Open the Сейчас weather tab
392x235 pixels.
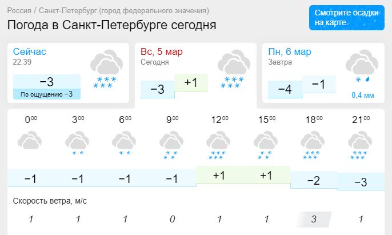pyautogui.click(x=68, y=73)
